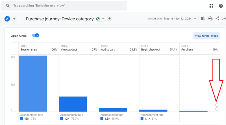Click the Begin checkout step header
226x125 pixels.
(151, 49)
